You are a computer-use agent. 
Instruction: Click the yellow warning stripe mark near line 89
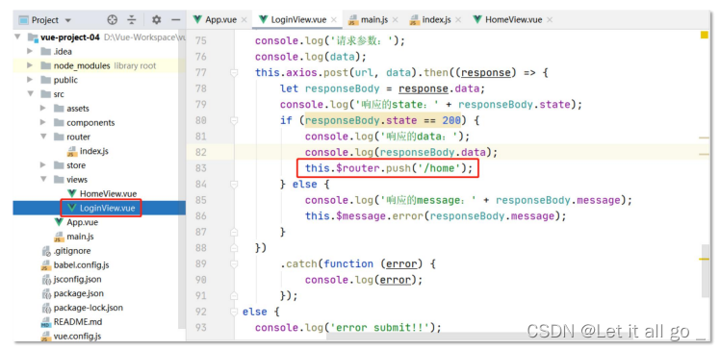pyautogui.click(x=704, y=260)
